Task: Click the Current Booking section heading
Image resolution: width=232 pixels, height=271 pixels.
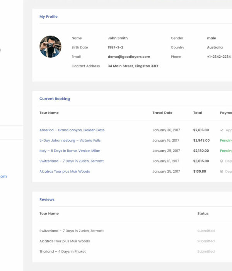Action: click(x=55, y=99)
